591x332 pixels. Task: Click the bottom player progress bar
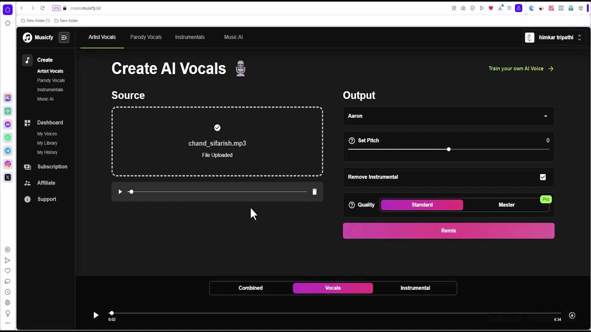point(335,313)
